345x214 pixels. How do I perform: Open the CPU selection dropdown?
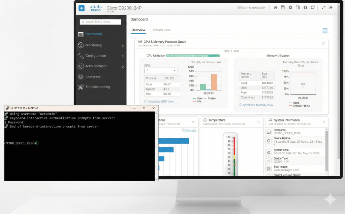pos(161,71)
